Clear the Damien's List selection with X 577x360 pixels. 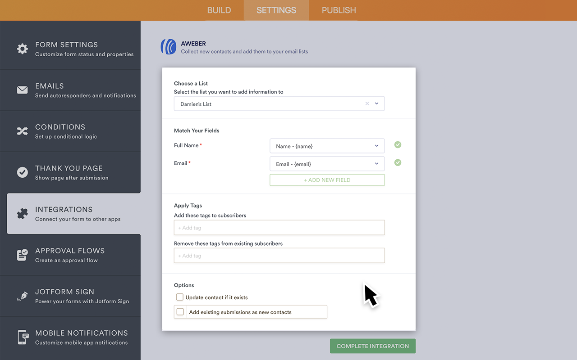coord(367,103)
